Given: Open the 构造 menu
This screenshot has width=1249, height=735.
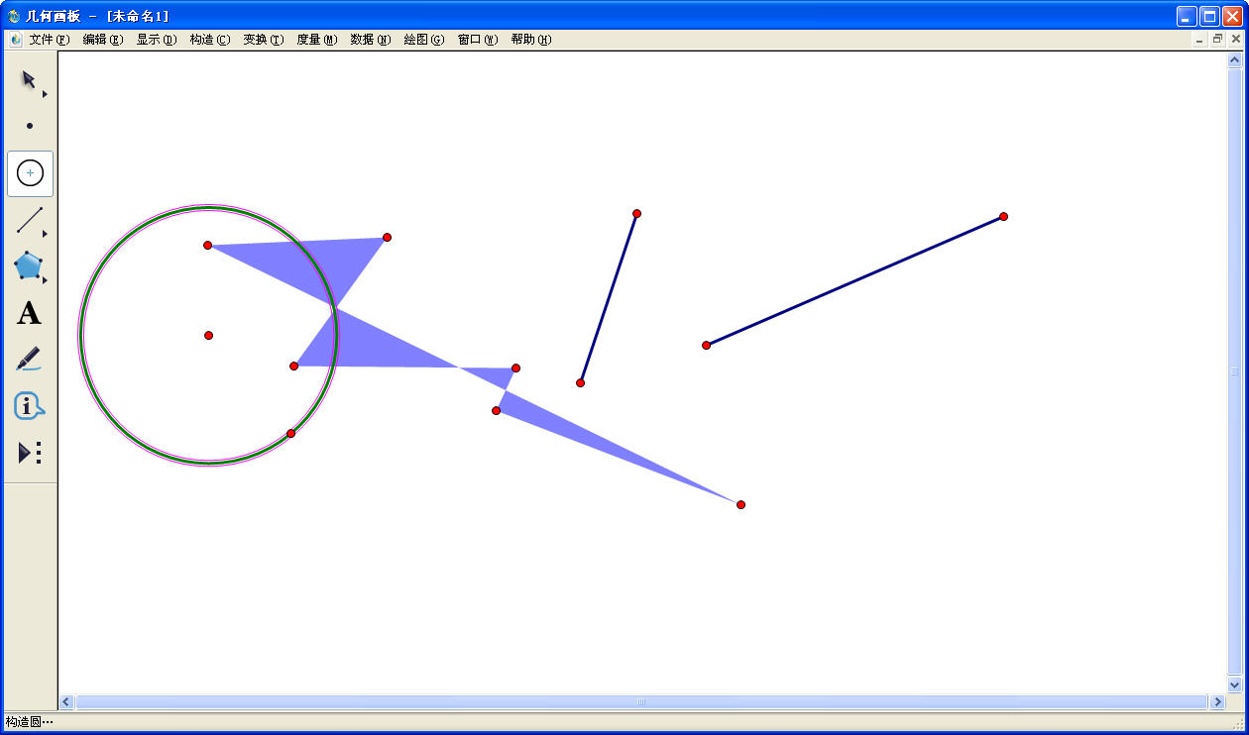Looking at the screenshot, I should (209, 40).
